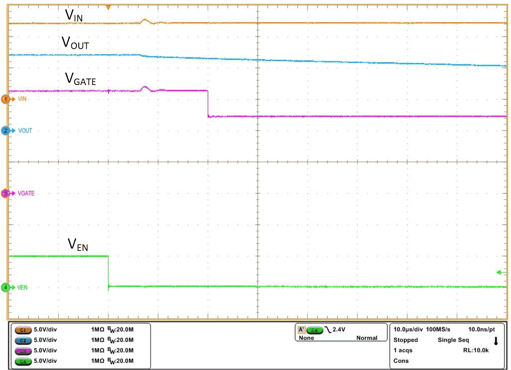The height and width of the screenshot is (370, 511).
Task: Click the falling-edge trigger slope icon
Action: click(328, 330)
